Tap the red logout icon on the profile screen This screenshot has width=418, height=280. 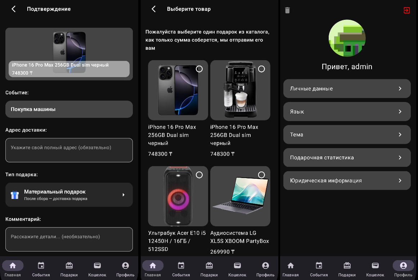406,10
